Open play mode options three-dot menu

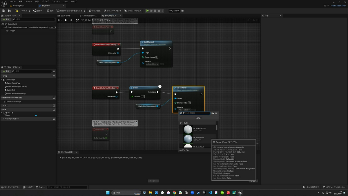coord(162,11)
